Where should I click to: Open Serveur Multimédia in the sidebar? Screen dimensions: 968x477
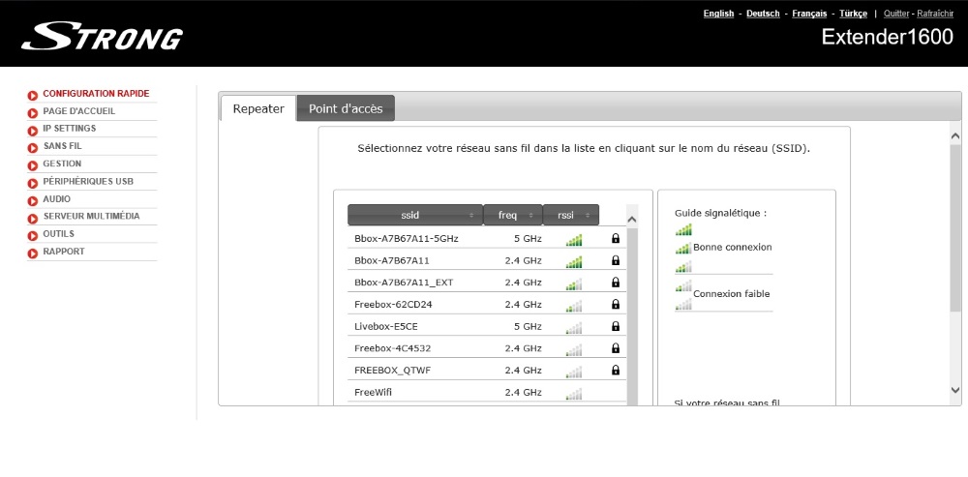(91, 216)
